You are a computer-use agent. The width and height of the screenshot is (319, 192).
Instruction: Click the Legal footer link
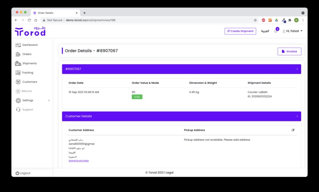(170, 173)
